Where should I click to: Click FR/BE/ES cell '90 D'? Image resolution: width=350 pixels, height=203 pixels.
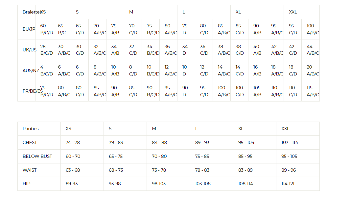(x=186, y=91)
